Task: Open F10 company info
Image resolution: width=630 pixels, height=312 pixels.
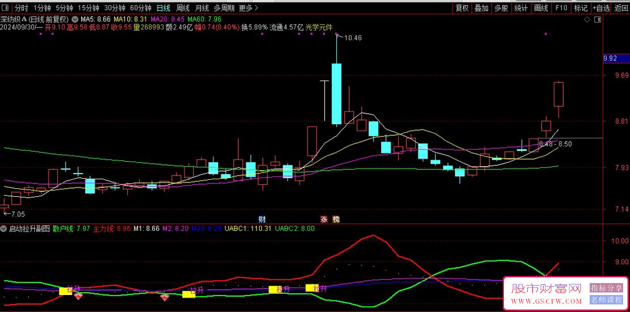Action: 561,8
